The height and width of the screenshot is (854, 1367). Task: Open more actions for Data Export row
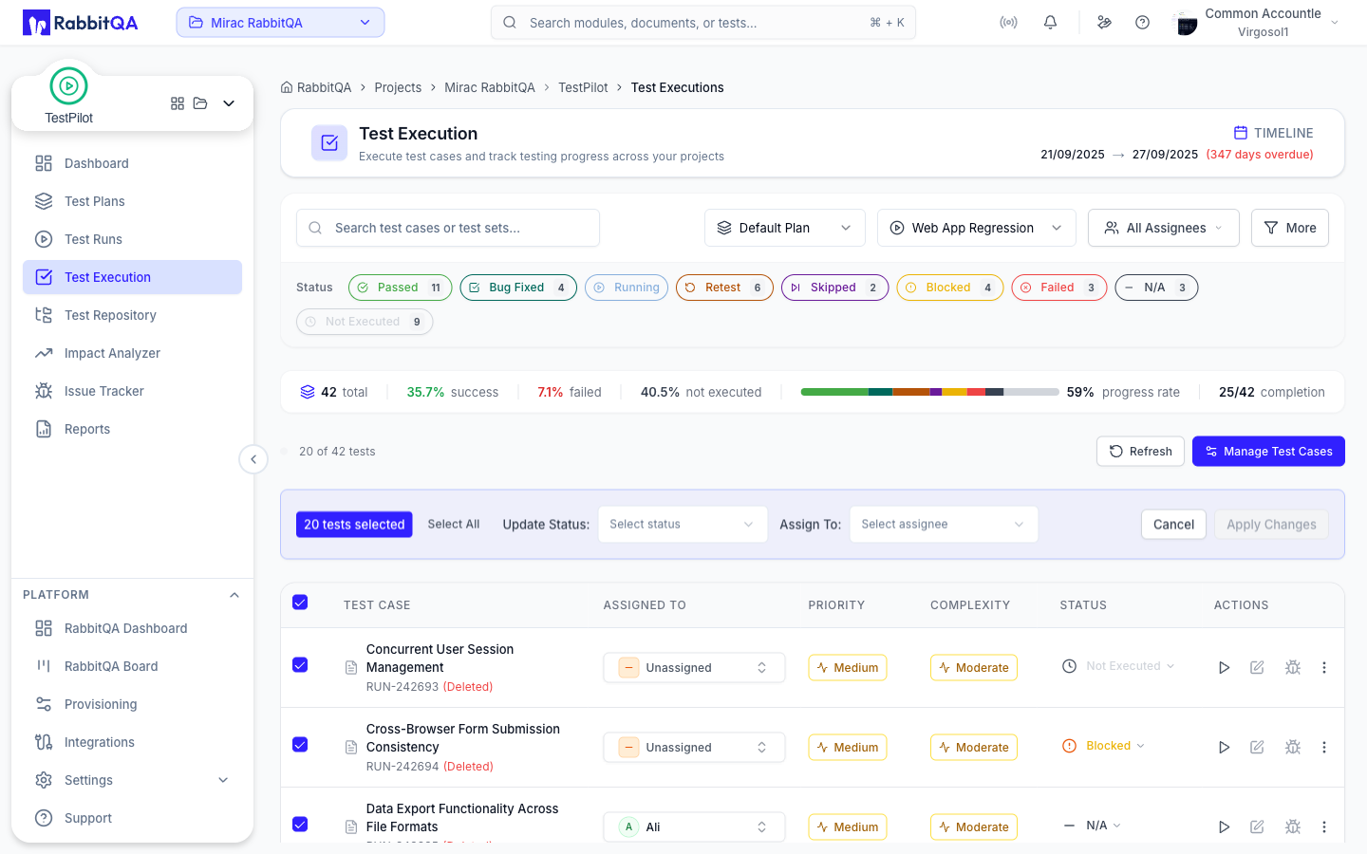pos(1324,827)
